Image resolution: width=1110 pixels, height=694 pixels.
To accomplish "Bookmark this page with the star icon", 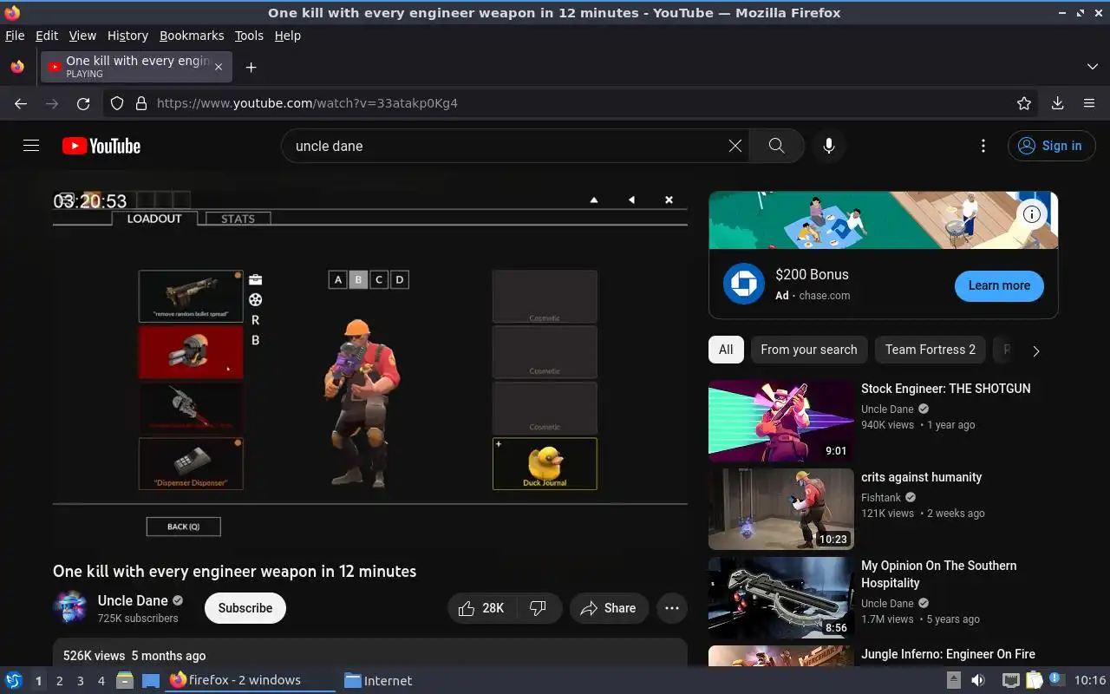I will [x=1024, y=103].
